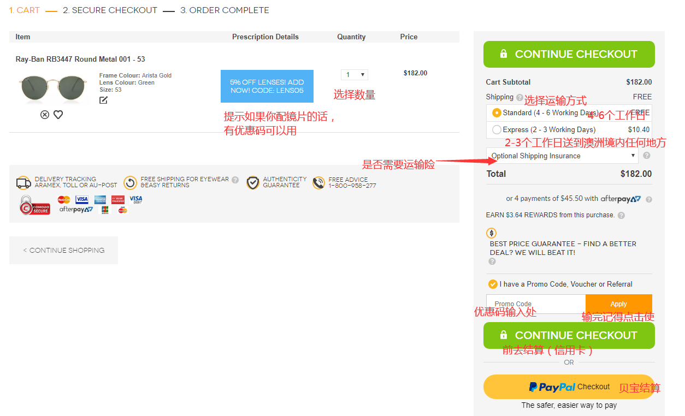685x416 pixels.
Task: Expand Optional Shipping Insurance dropdown
Action: pos(562,156)
